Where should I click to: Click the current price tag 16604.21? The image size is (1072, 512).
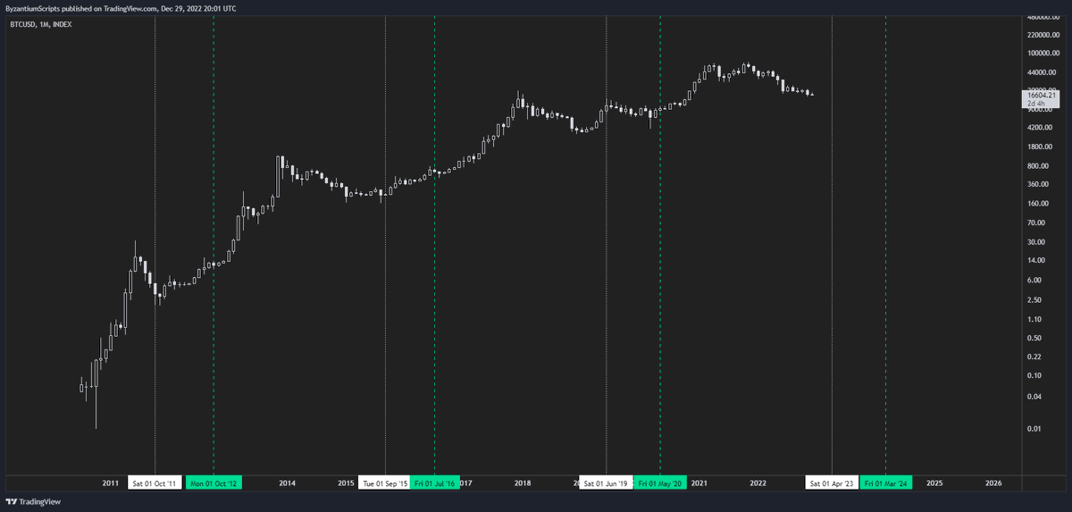1042,95
